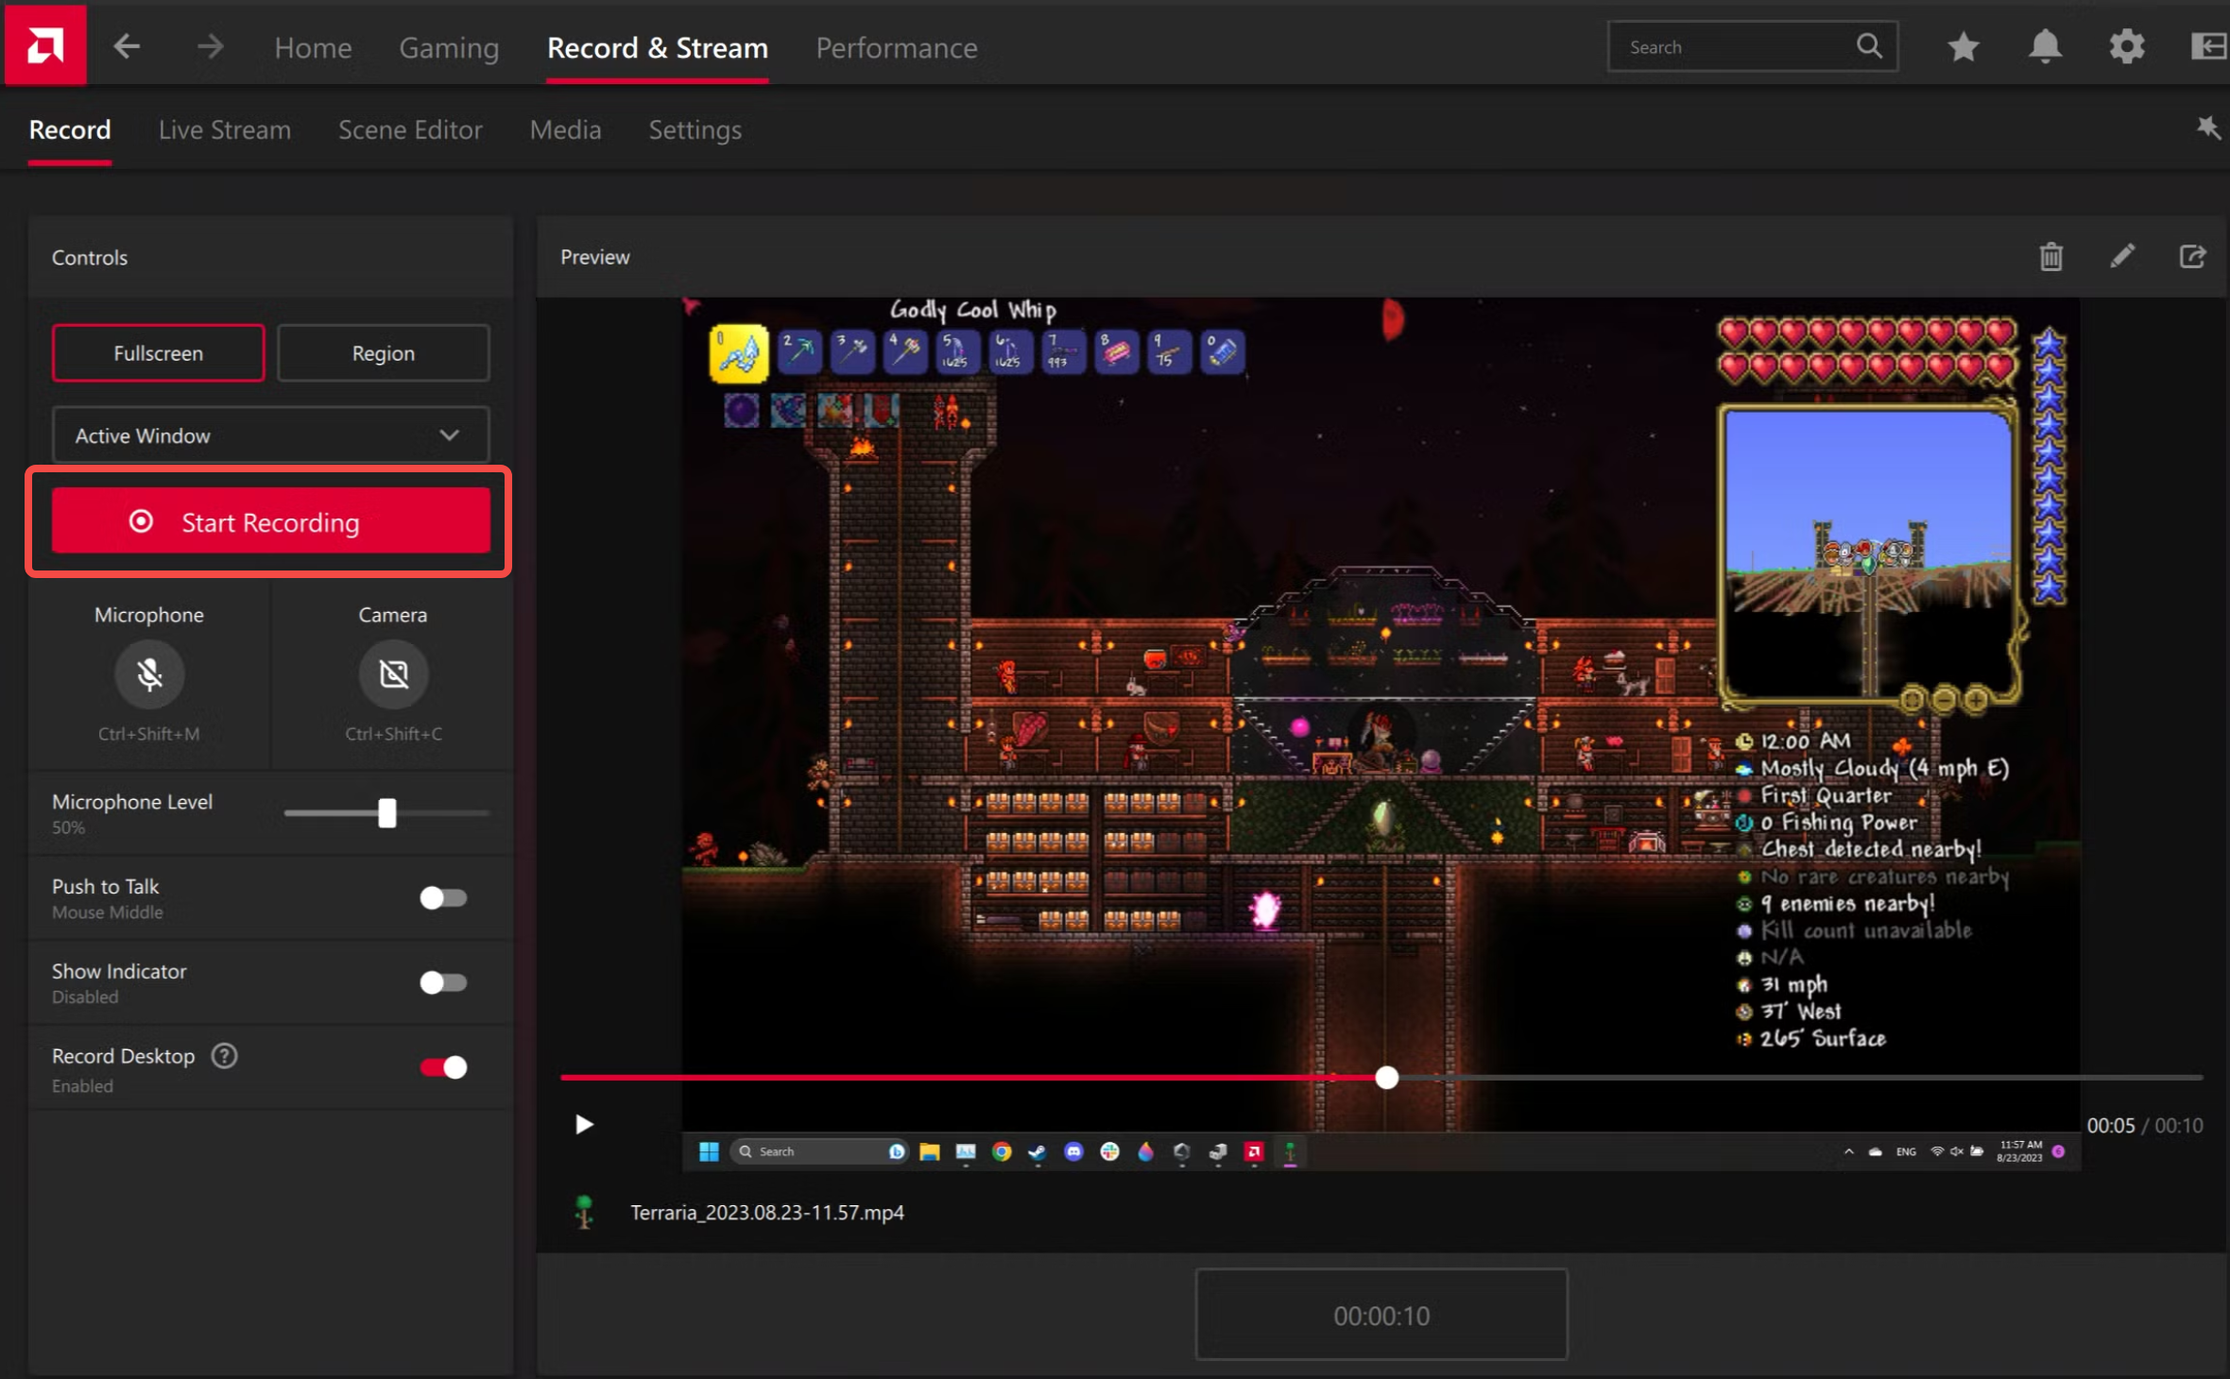Open AMD Adrenalin notifications bell
The image size is (2230, 1379).
click(2046, 45)
